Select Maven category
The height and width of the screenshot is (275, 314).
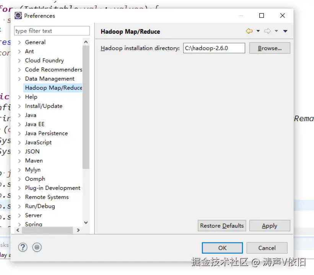tap(34, 160)
